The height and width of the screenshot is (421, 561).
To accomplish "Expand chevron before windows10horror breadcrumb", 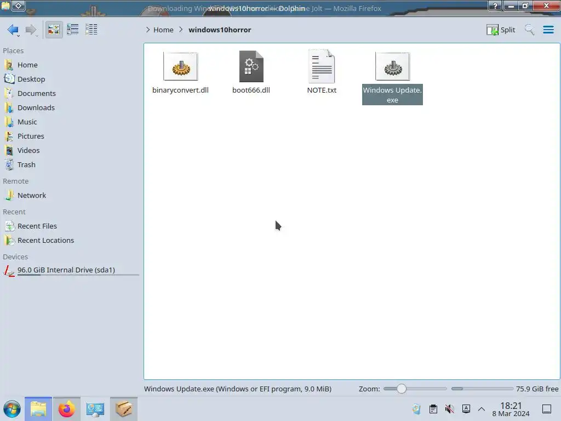I will [181, 30].
